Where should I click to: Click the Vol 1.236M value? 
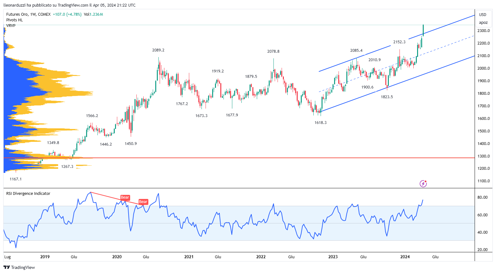click(93, 14)
